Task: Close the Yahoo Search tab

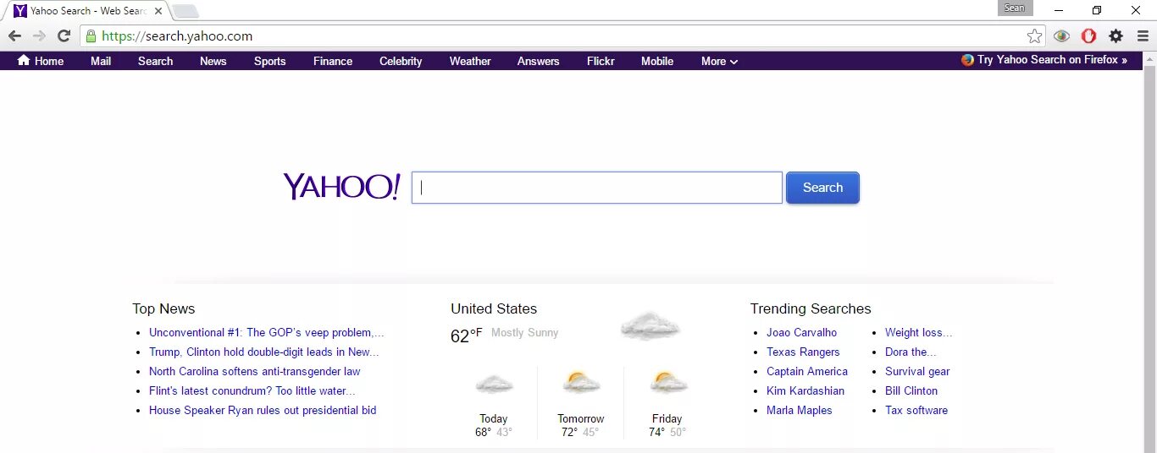Action: tap(158, 11)
